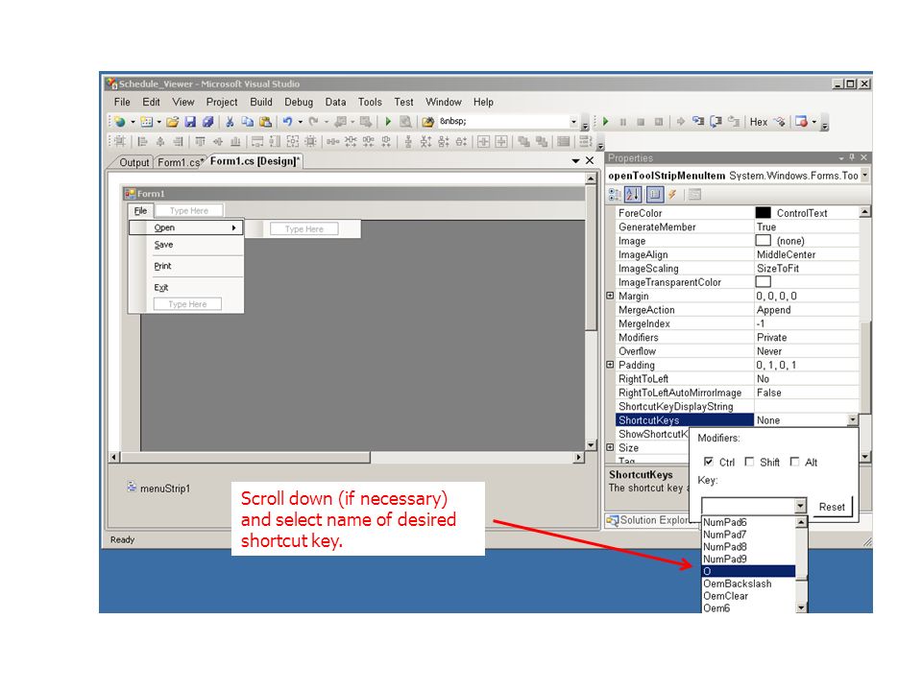Click the Cut scissors icon

pos(230,122)
